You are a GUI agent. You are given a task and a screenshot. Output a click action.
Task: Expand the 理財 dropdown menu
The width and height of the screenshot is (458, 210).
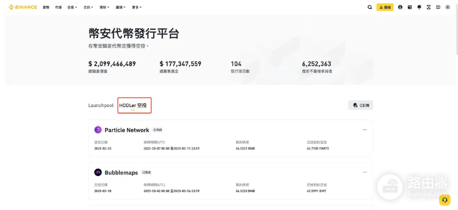(x=104, y=7)
